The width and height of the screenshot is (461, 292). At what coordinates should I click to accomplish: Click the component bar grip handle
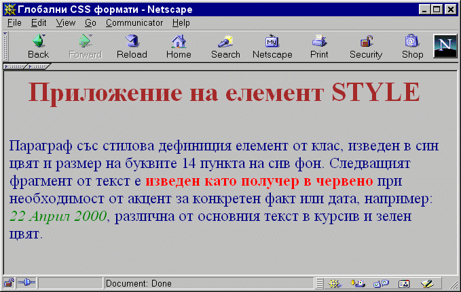coord(320,283)
